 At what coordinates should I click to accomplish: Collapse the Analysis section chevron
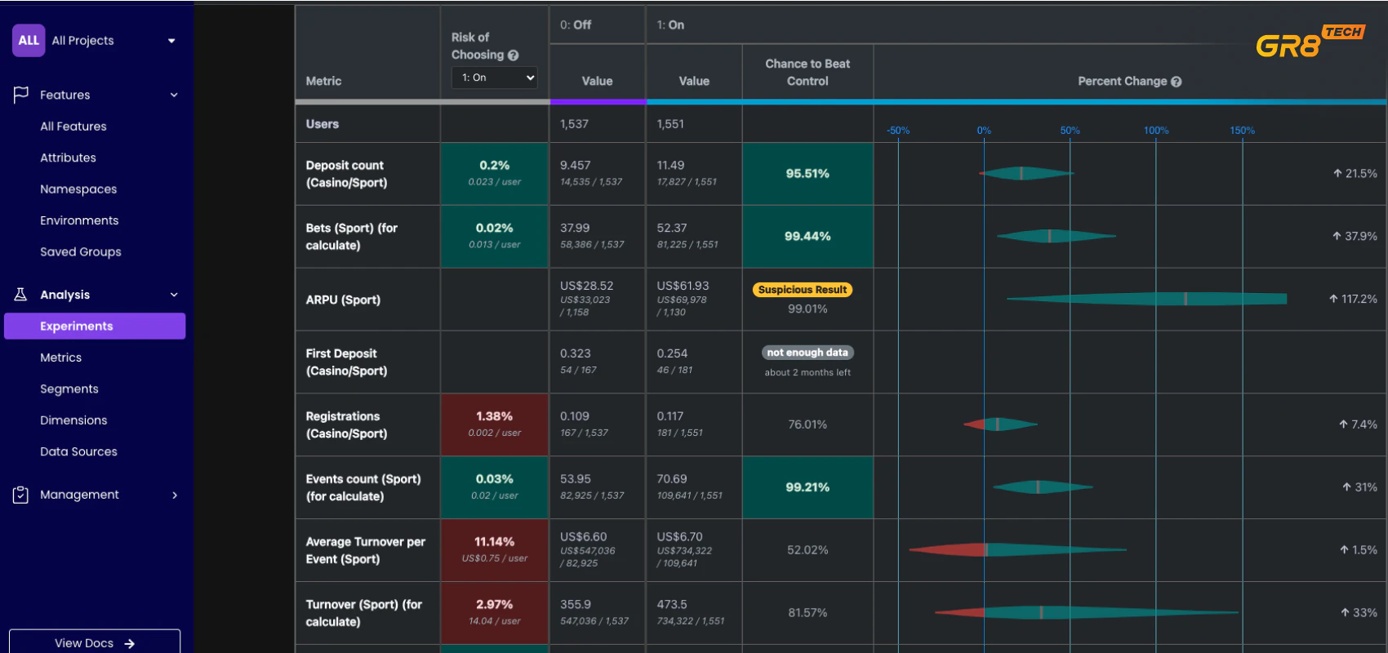point(174,295)
